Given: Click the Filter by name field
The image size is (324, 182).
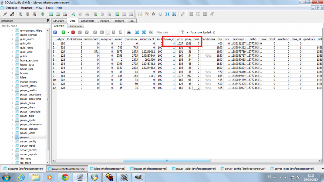Looking at the screenshot, I should (25, 26).
